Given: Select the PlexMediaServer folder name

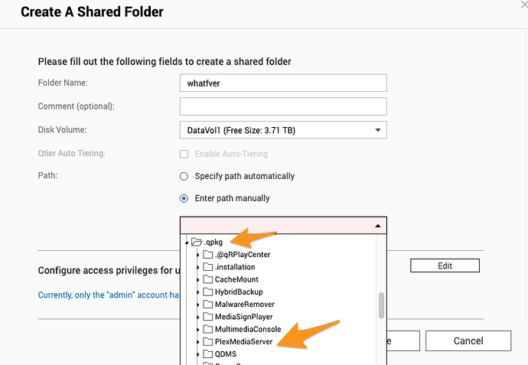Looking at the screenshot, I should 244,342.
